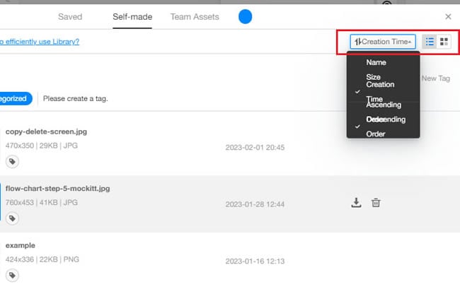460x306 pixels.
Task: Click the 470x350 | 29KB | JPG details
Action: click(41, 146)
